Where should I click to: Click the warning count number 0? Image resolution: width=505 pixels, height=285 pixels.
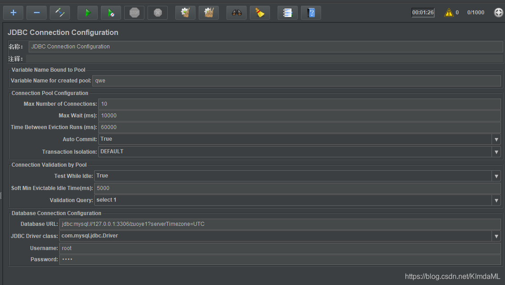[x=457, y=13]
